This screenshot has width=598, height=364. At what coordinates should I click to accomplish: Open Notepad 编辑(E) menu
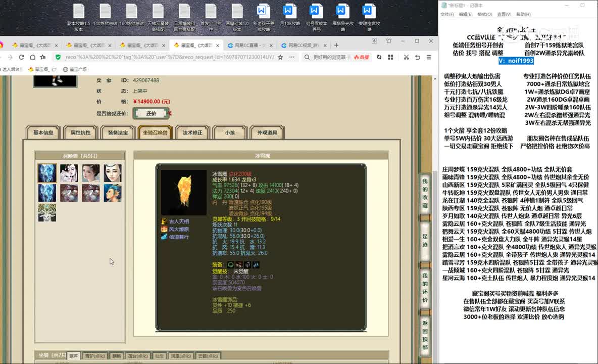465,14
